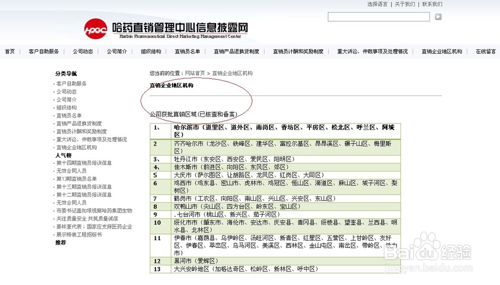Open 公司简介 in sidebar list
Screen dimensions: 500x285
66,99
